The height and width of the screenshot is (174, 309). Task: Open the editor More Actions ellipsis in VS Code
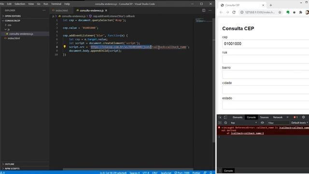click(210, 11)
